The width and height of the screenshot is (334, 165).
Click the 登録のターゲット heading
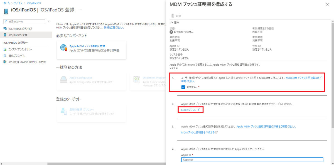click(x=68, y=99)
